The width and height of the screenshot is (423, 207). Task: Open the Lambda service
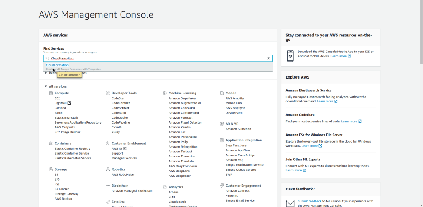pos(60,108)
